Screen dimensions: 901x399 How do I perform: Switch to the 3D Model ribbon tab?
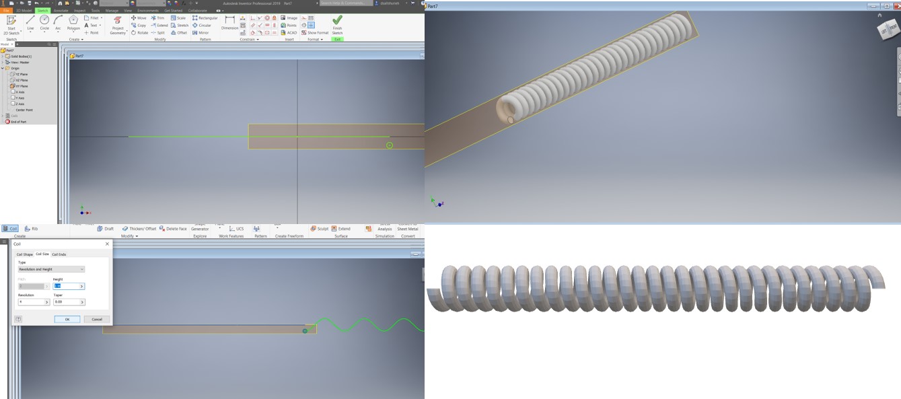[24, 11]
